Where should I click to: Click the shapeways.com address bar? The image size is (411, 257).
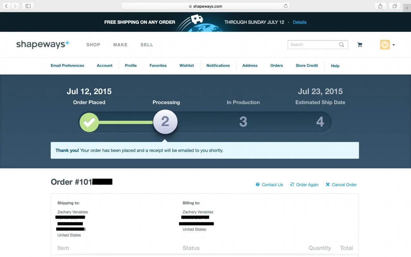[205, 6]
